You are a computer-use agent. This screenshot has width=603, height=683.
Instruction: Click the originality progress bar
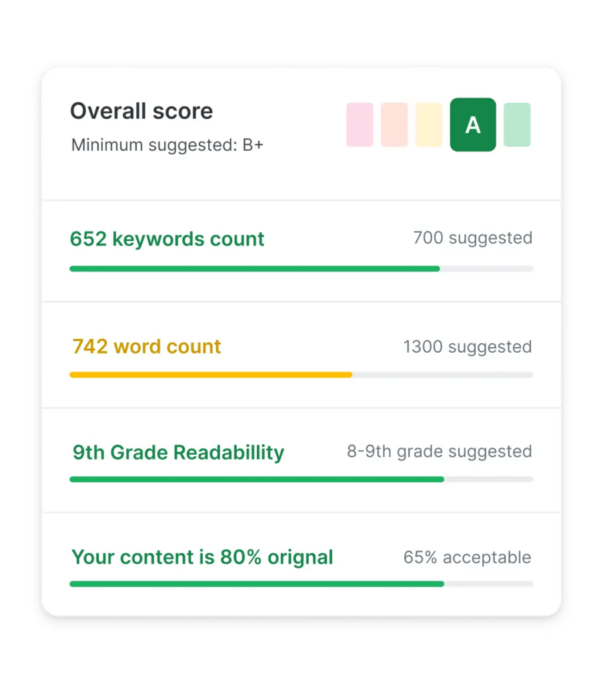click(x=256, y=584)
